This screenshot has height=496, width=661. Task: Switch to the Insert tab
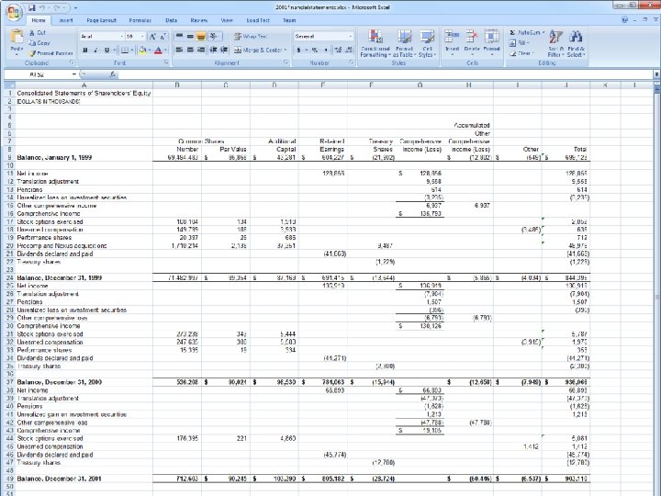click(x=66, y=20)
